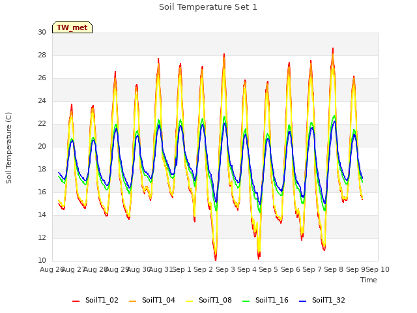Screen dimensions: 417x313
Task: Click the red SoilT1_02 legend swatch
Action: click(76, 301)
